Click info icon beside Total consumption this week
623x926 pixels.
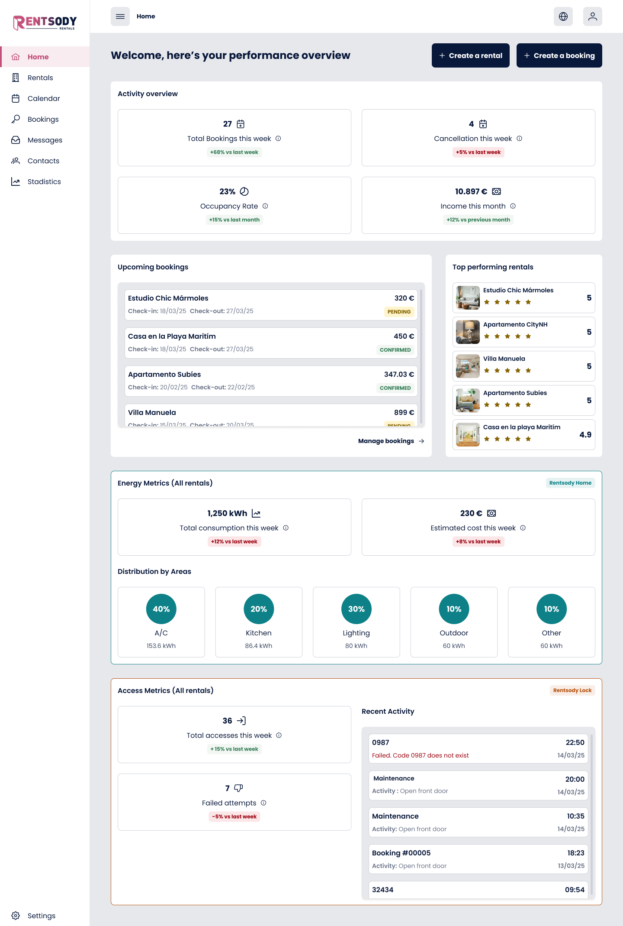[x=286, y=528]
